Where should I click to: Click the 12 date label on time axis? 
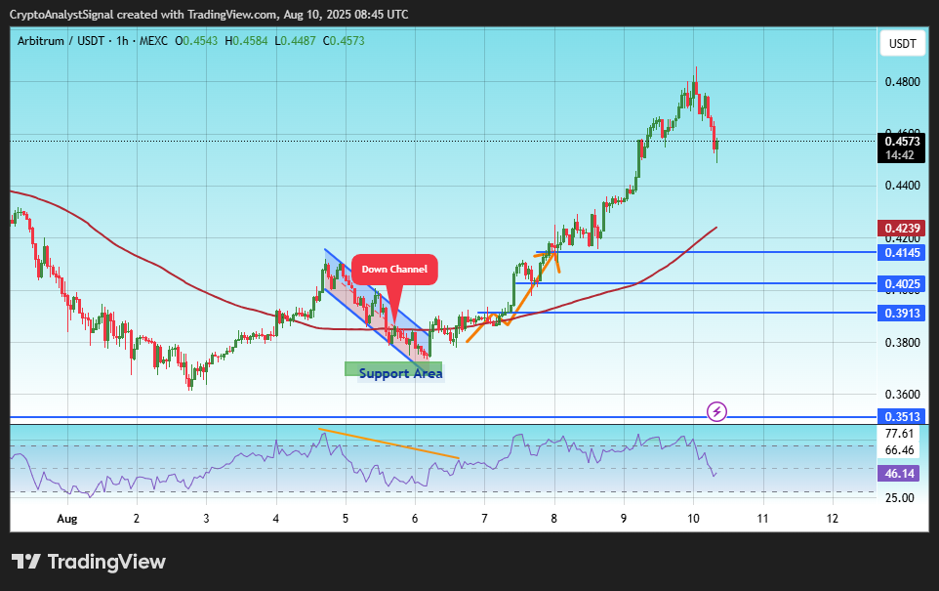coord(833,519)
